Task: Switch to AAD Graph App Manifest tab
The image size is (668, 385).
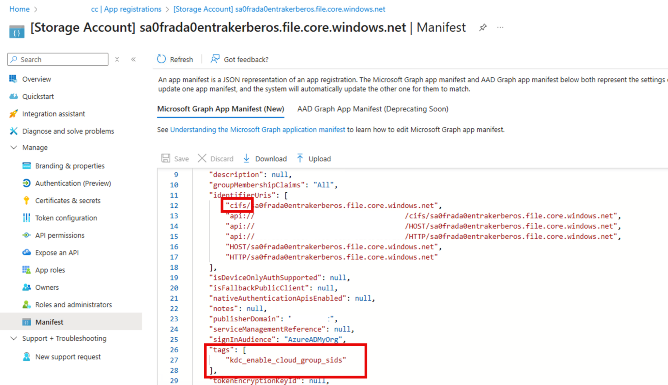Action: pos(373,109)
